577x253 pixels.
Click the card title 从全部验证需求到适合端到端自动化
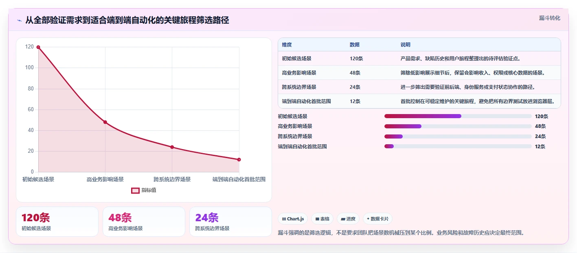127,20
